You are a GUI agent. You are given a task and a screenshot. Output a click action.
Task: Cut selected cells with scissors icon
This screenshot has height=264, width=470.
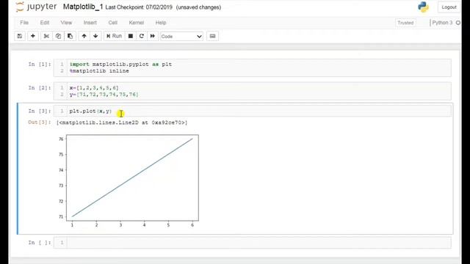pyautogui.click(x=46, y=36)
